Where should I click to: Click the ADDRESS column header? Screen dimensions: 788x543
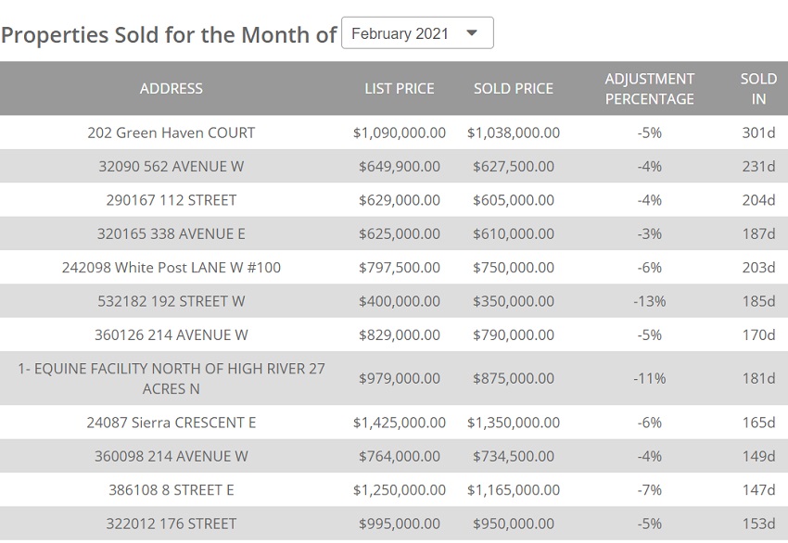[171, 89]
